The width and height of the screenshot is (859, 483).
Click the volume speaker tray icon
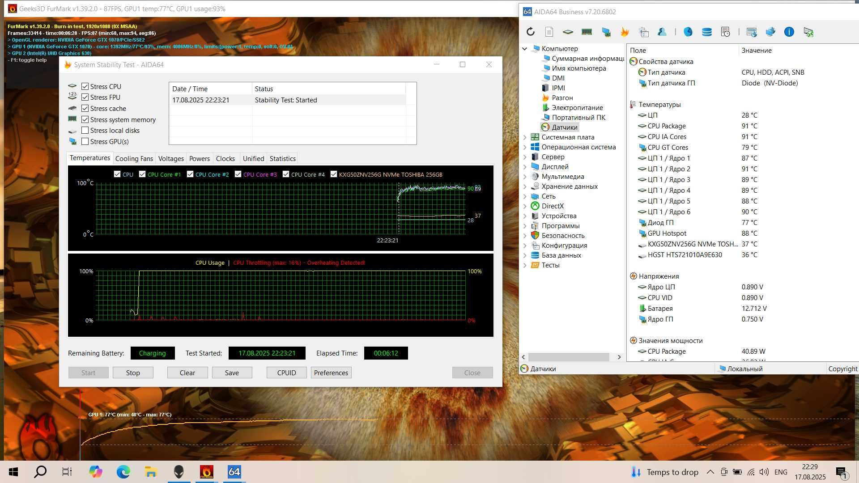764,472
